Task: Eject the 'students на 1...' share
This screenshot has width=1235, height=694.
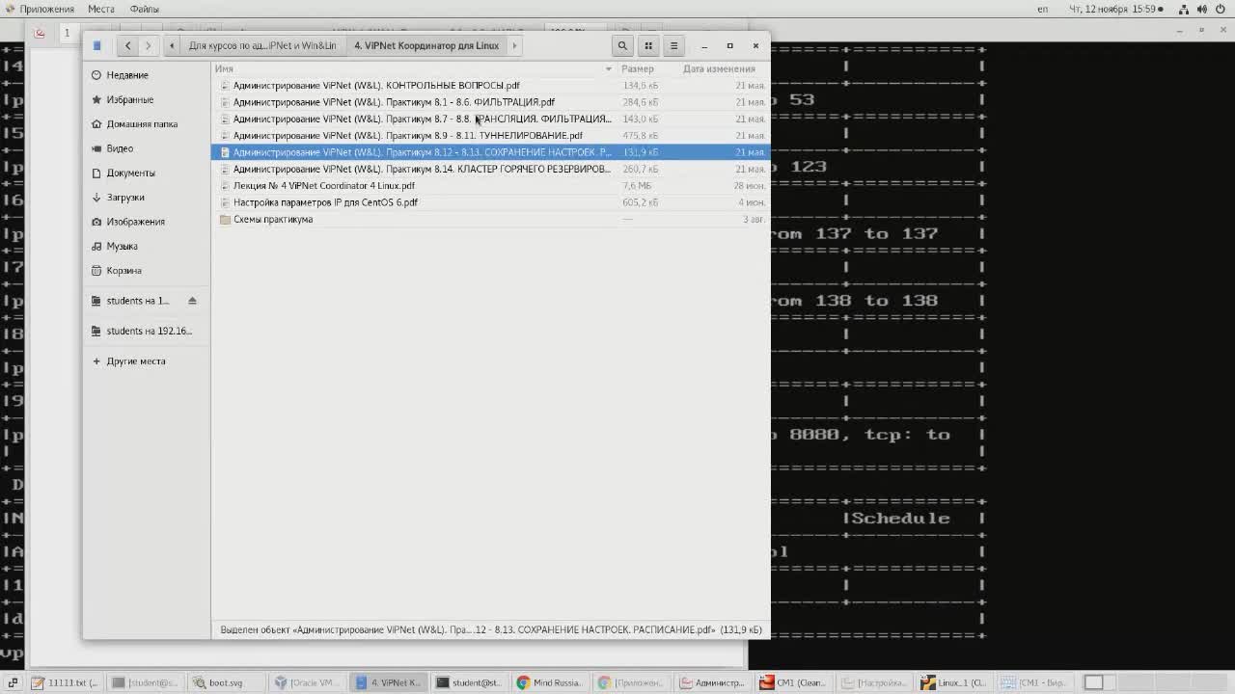Action: click(192, 301)
